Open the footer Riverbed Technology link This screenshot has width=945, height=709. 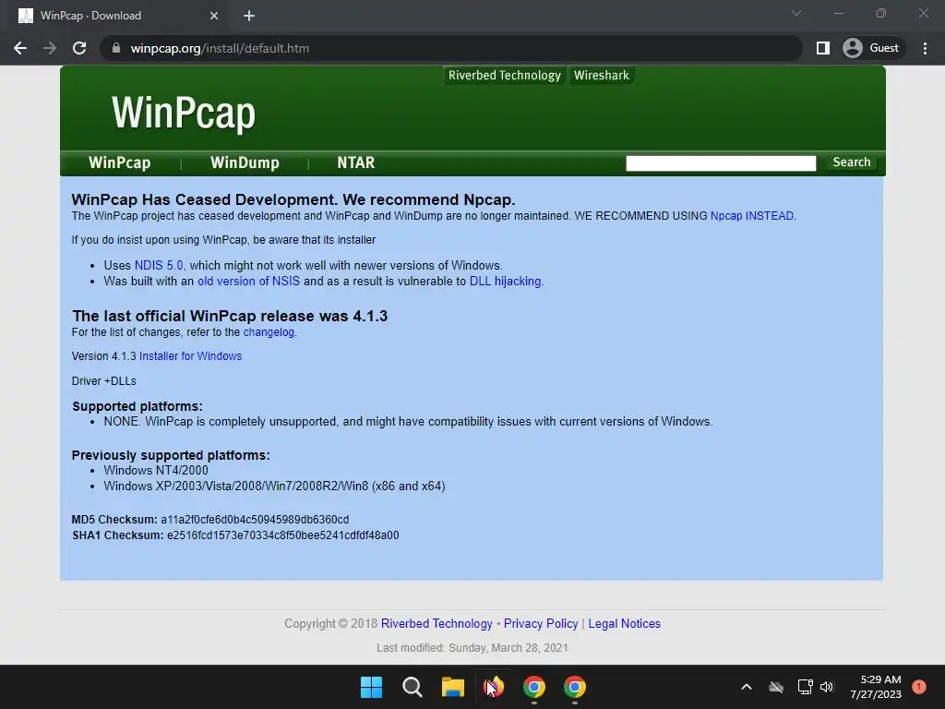point(437,623)
